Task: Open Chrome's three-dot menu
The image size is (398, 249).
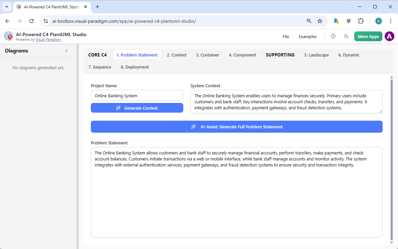Action: pyautogui.click(x=391, y=21)
